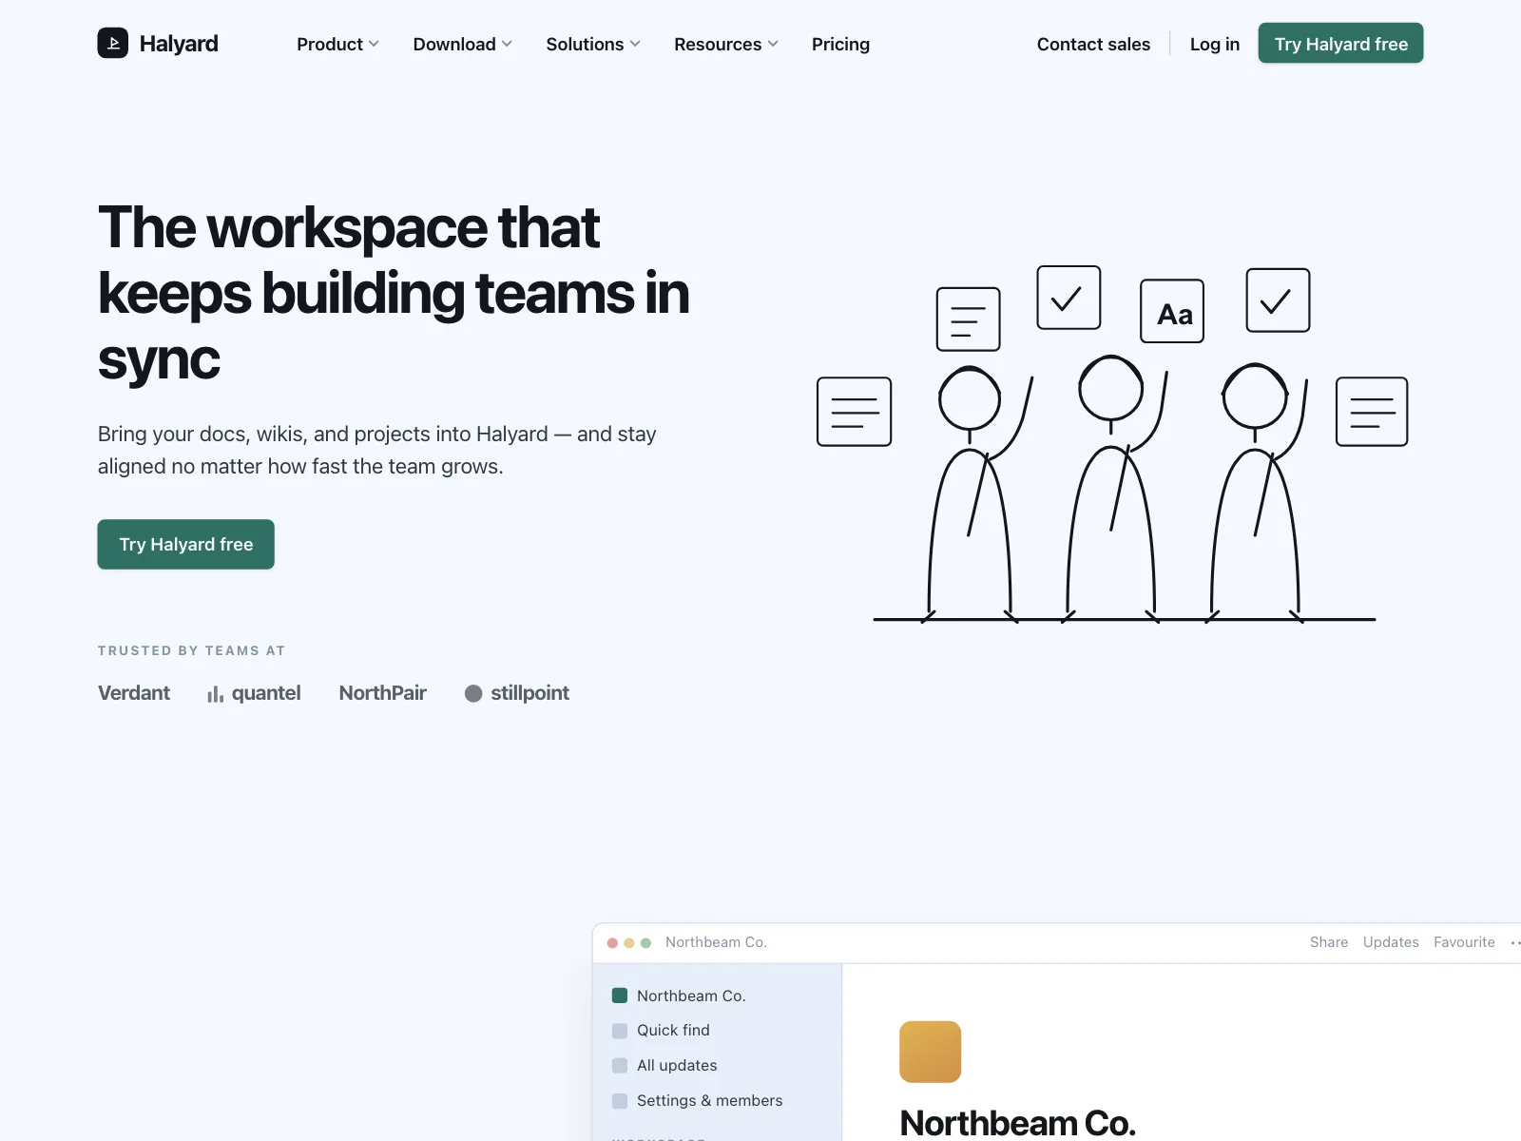The height and width of the screenshot is (1141, 1521).
Task: Click the Settings & members sidebar icon
Action: tap(620, 1101)
